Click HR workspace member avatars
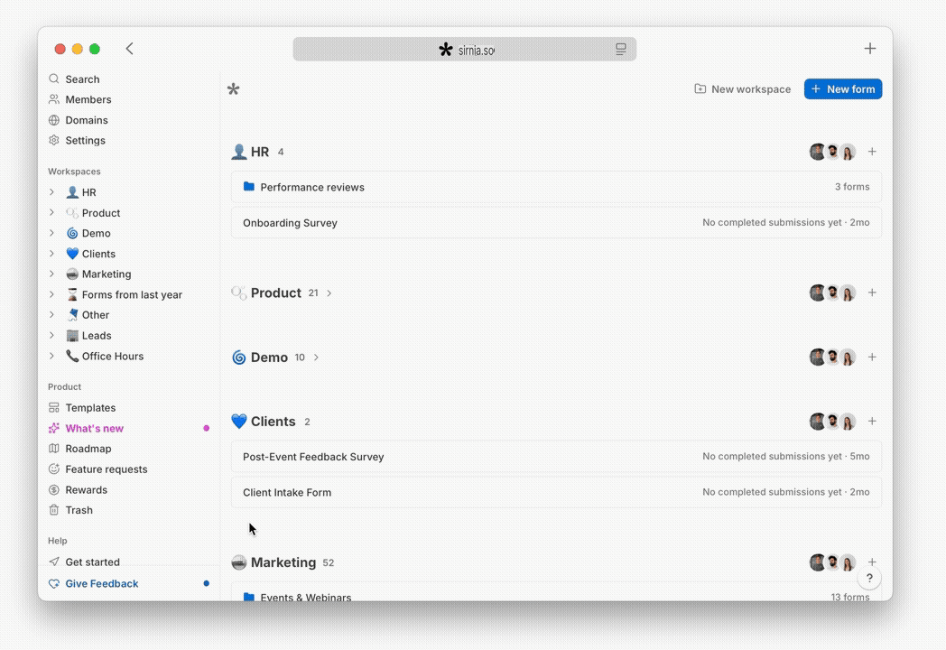This screenshot has width=946, height=650. (832, 152)
